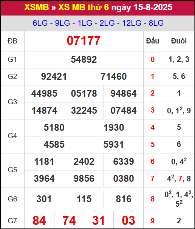The width and height of the screenshot is (195, 229).
Task: Select G4 number 5931
Action: point(113,145)
